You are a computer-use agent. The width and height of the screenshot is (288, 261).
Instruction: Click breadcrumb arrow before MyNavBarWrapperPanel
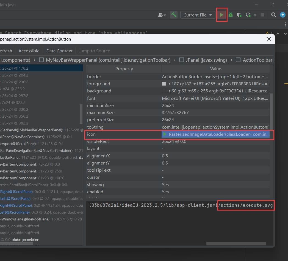(x=35, y=60)
